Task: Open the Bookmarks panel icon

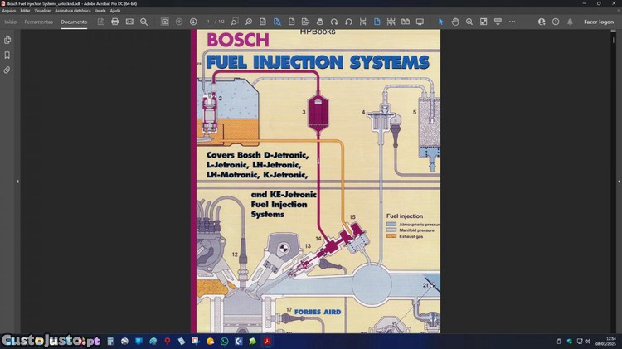Action: pyautogui.click(x=7, y=56)
